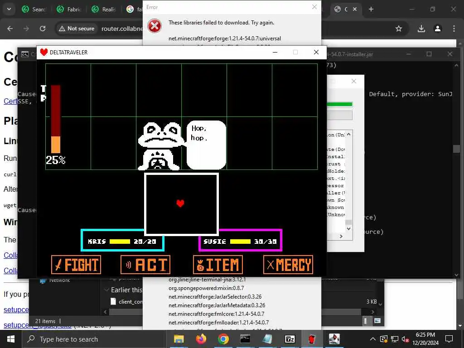Click the red heart soul in battle box
Image resolution: width=464 pixels, height=348 pixels.
pos(180,203)
